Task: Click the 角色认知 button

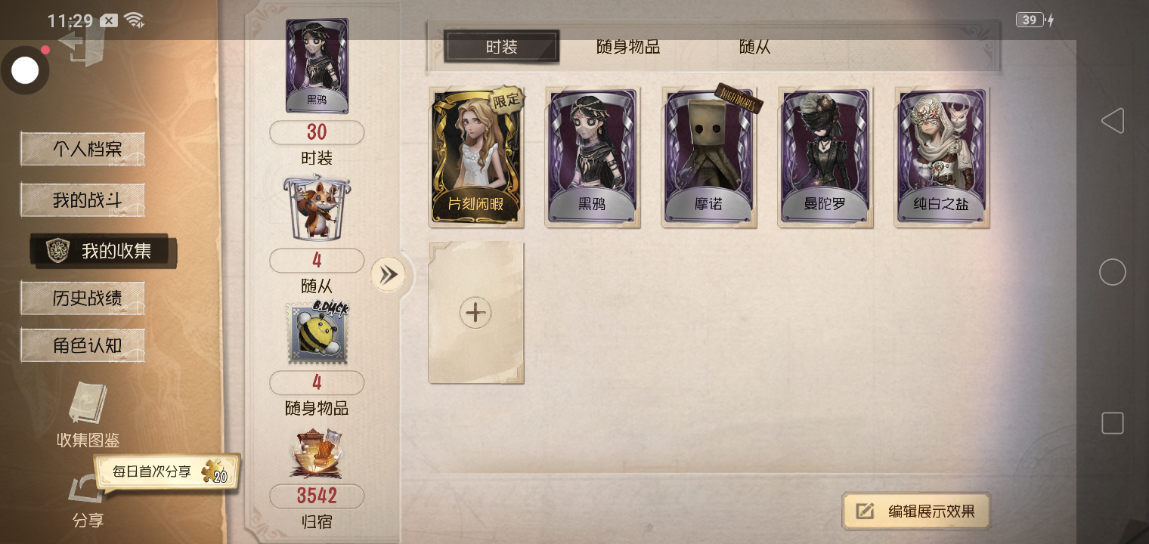Action: (82, 345)
